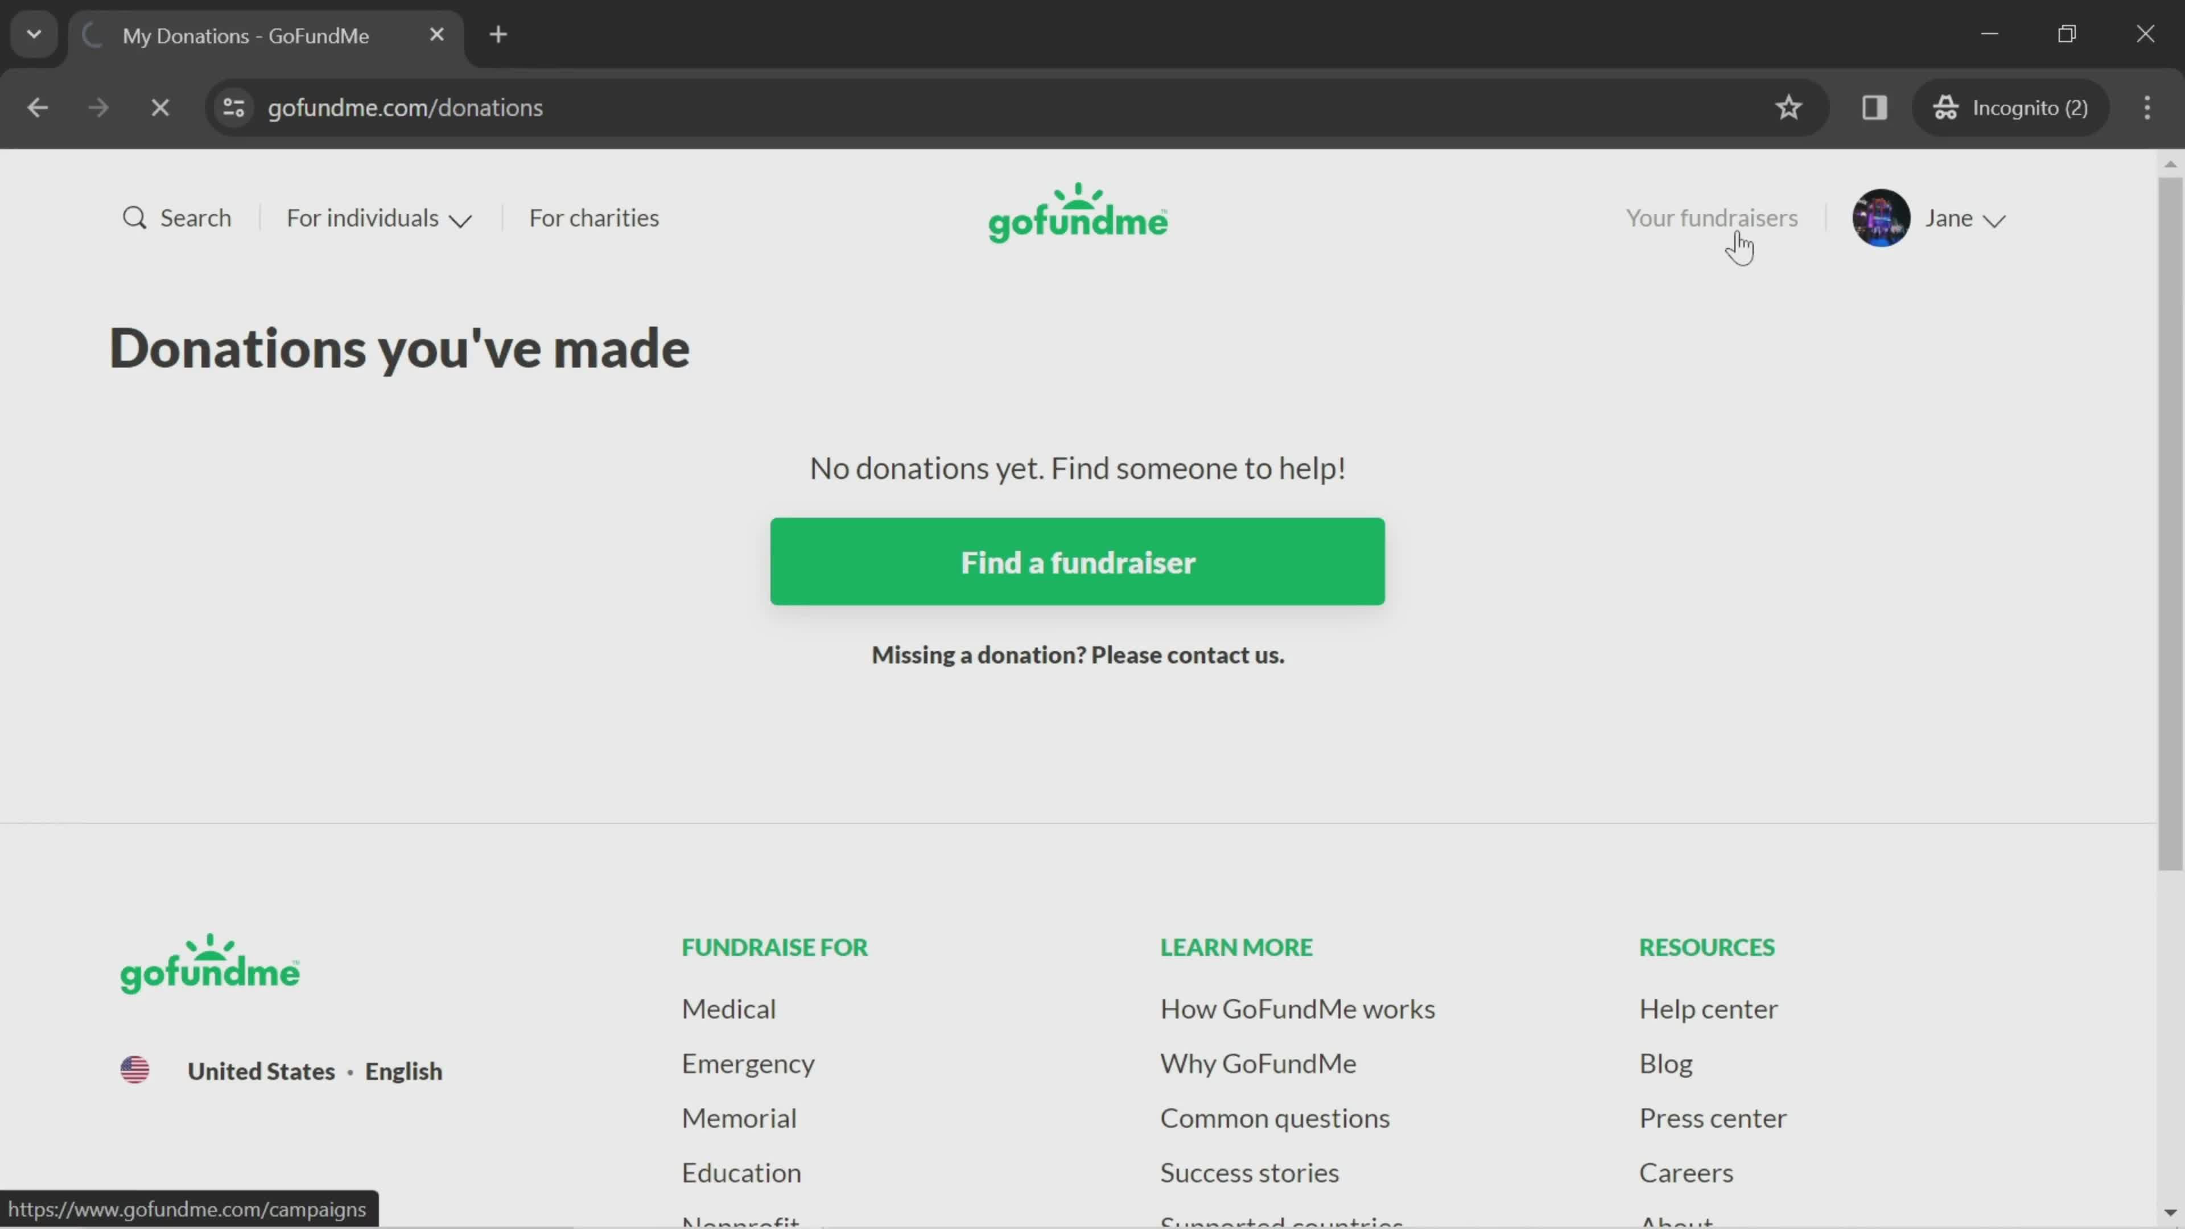
Task: Expand the For individuals dropdown menu
Action: (380, 217)
